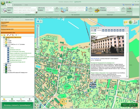Click the second folder icon in layers toolbar
The image size is (140, 109).
(x=4, y=35)
